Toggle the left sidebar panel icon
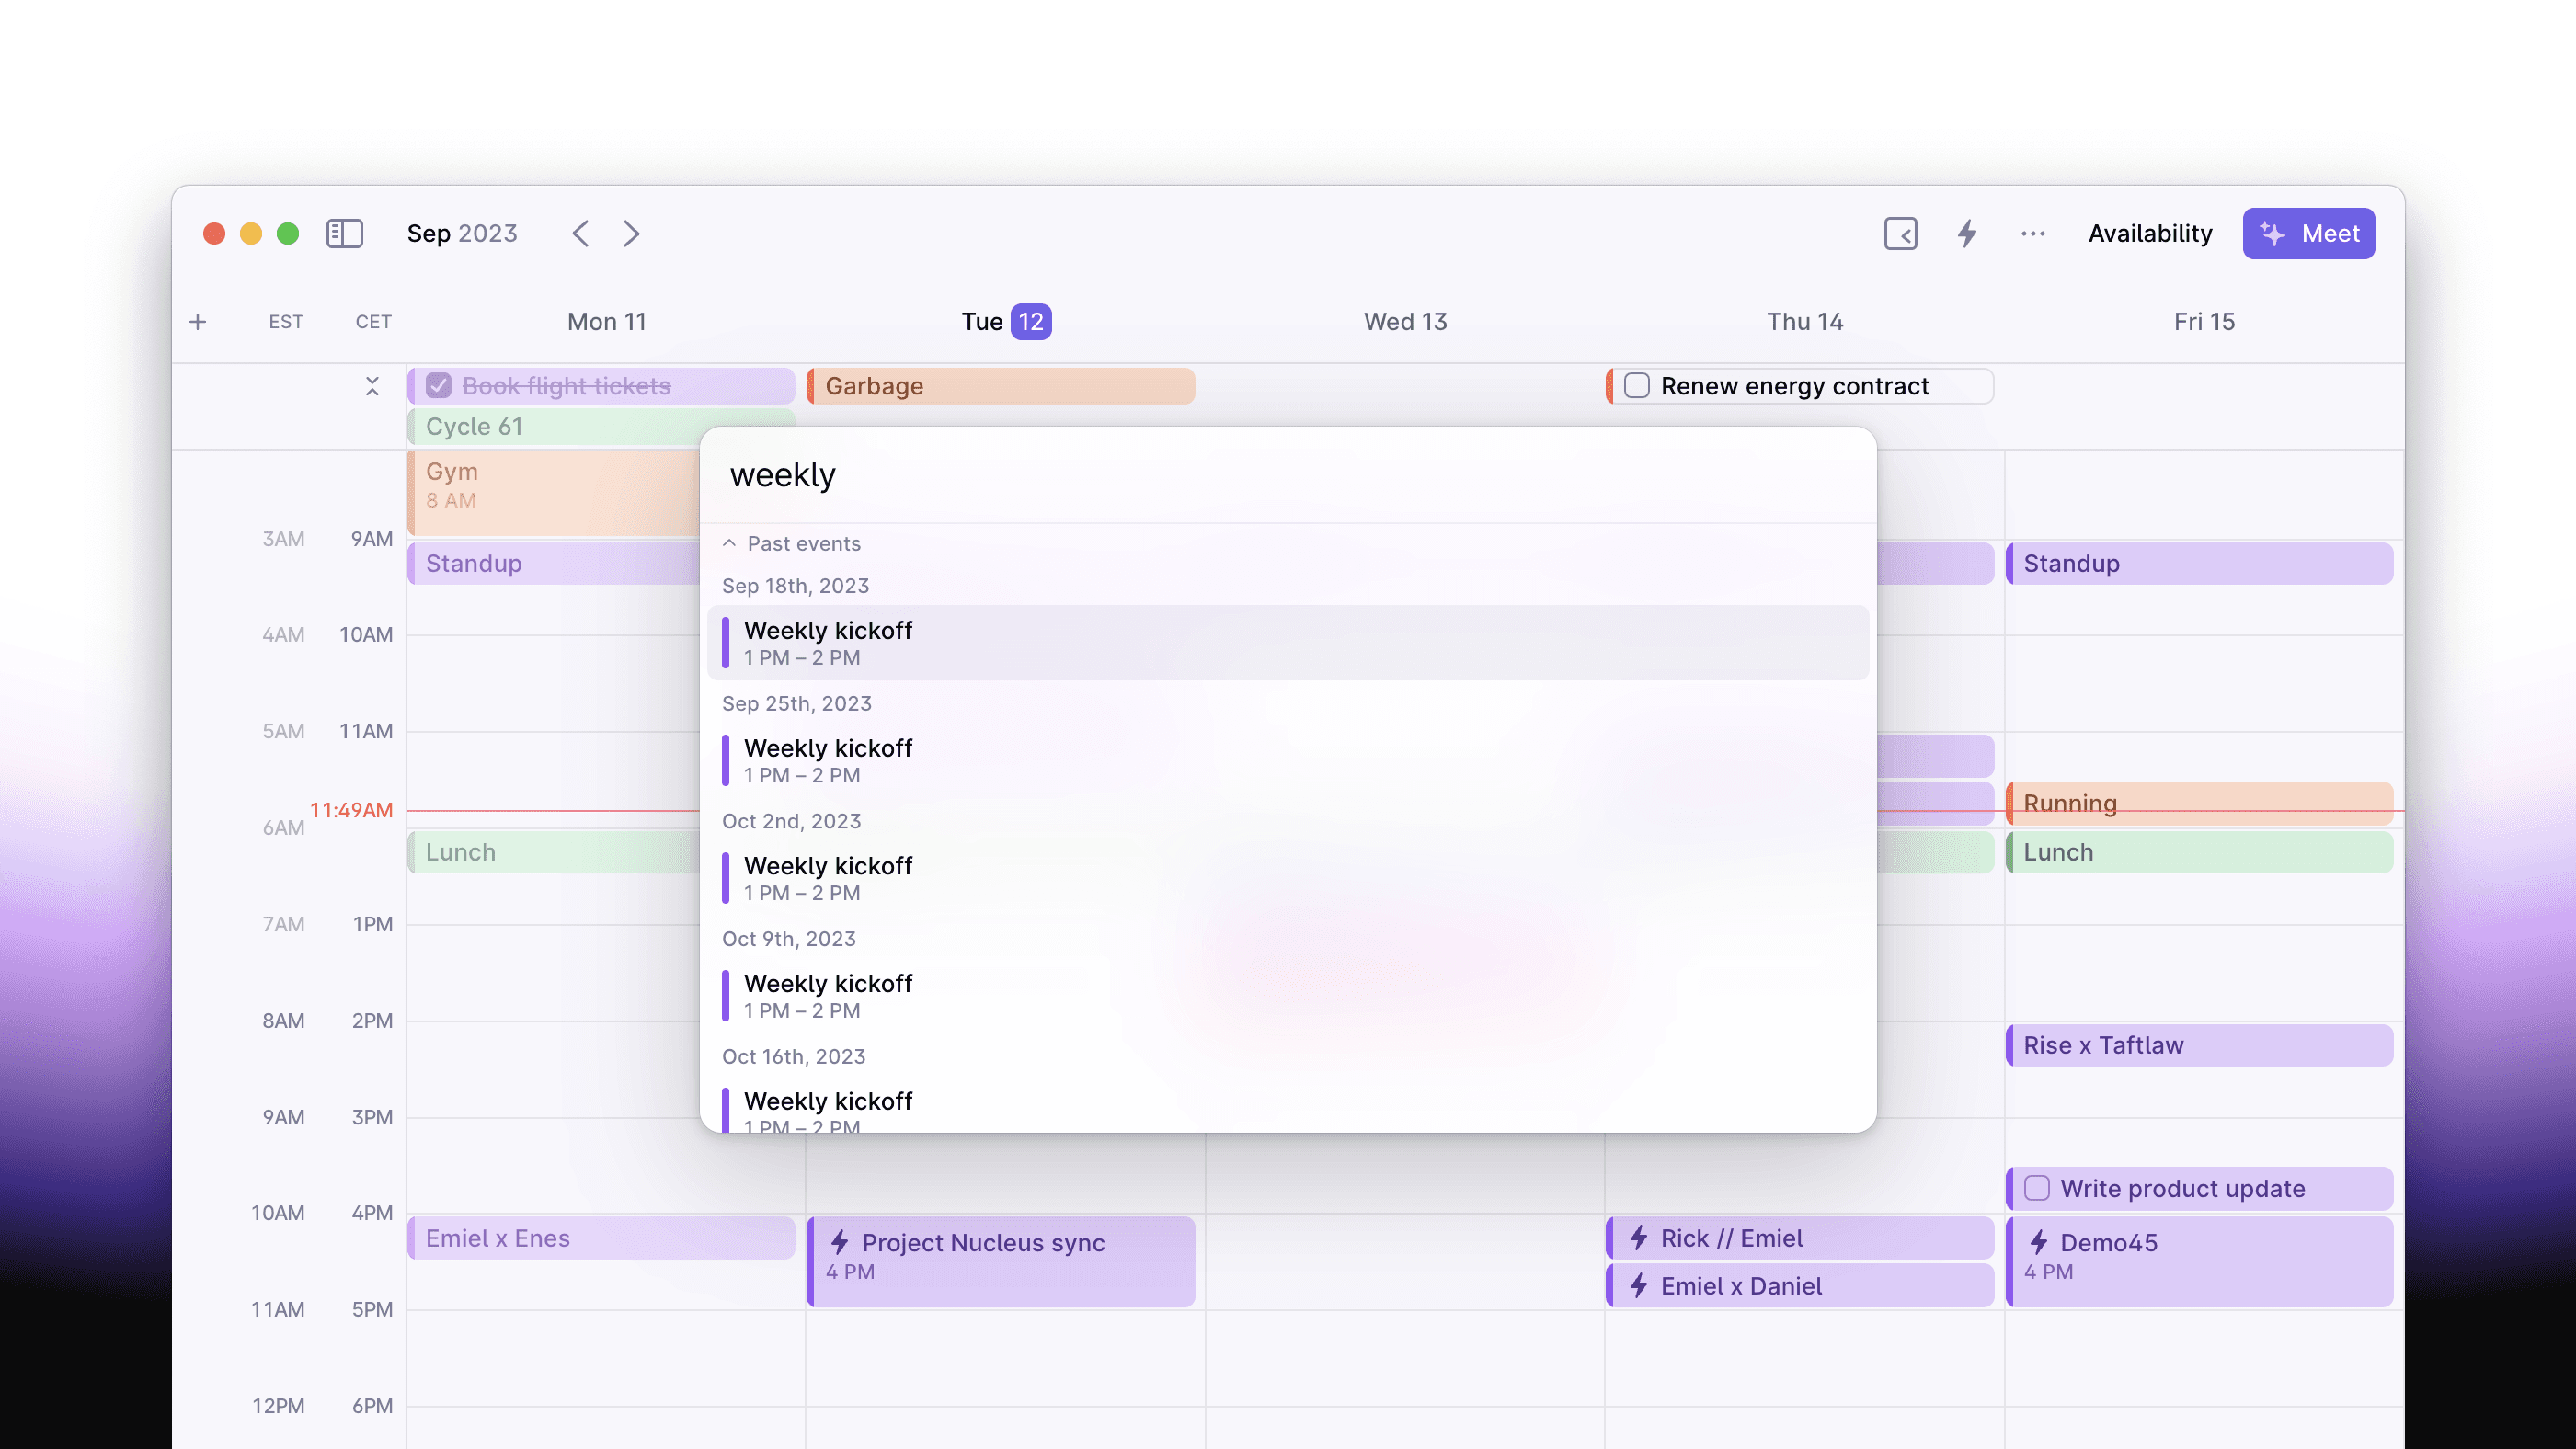2576x1449 pixels. click(x=344, y=233)
